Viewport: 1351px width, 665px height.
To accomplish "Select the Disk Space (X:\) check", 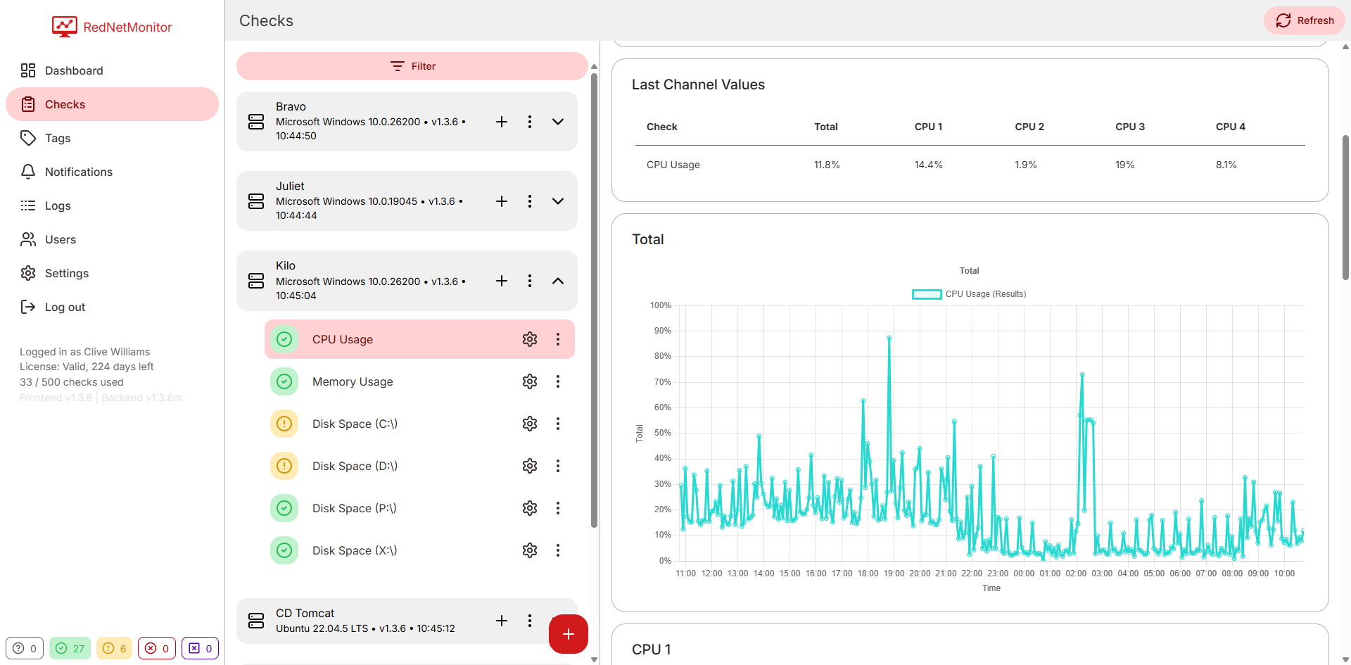I will coord(419,550).
